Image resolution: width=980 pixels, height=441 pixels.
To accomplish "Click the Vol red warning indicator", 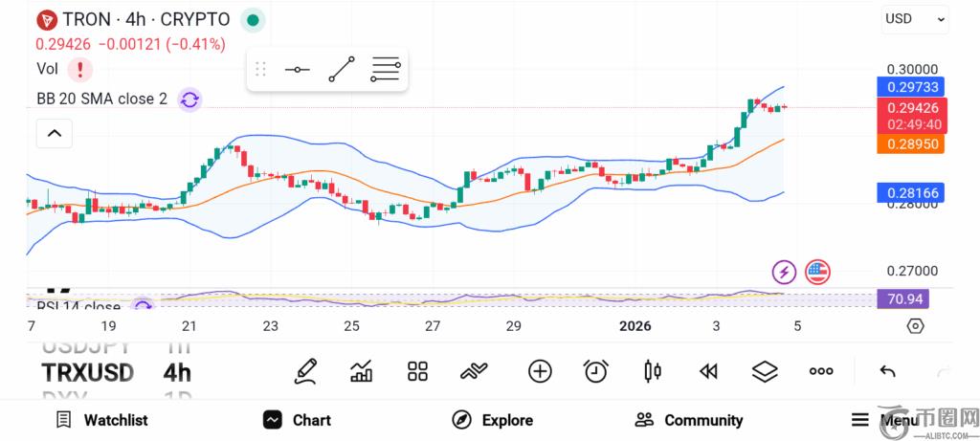I will 80,69.
